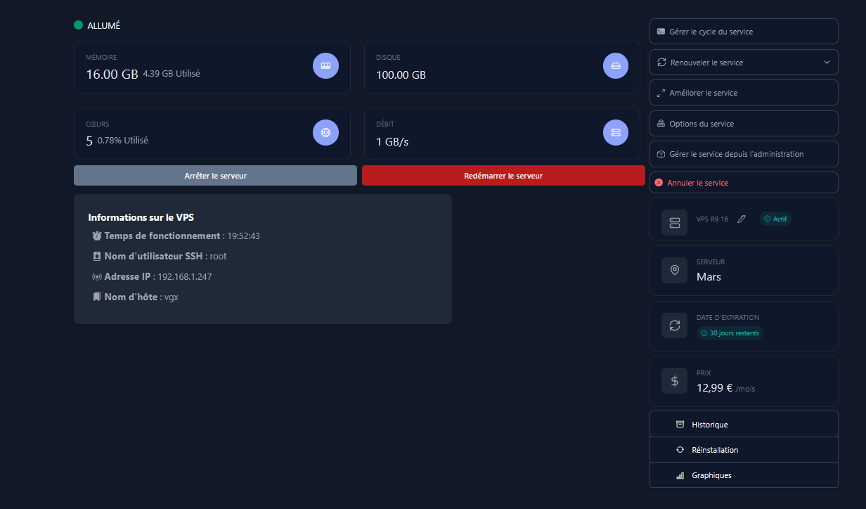Open the Réinstallation tab
The height and width of the screenshot is (509, 866).
click(744, 450)
